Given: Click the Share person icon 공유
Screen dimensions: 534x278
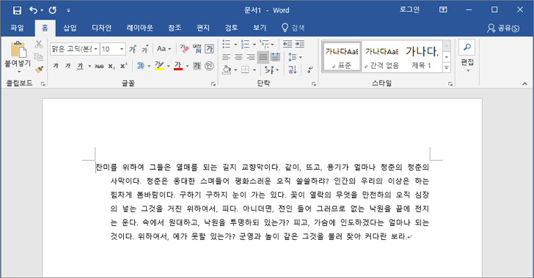Looking at the screenshot, I should tap(503, 28).
